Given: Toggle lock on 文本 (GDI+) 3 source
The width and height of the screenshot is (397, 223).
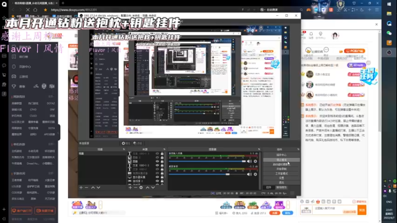Looking at the screenshot, I should coord(162,154).
